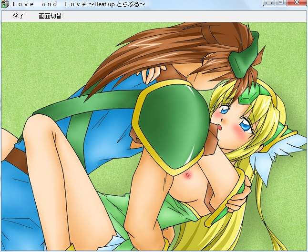Maximize the game window

[x=281, y=3]
